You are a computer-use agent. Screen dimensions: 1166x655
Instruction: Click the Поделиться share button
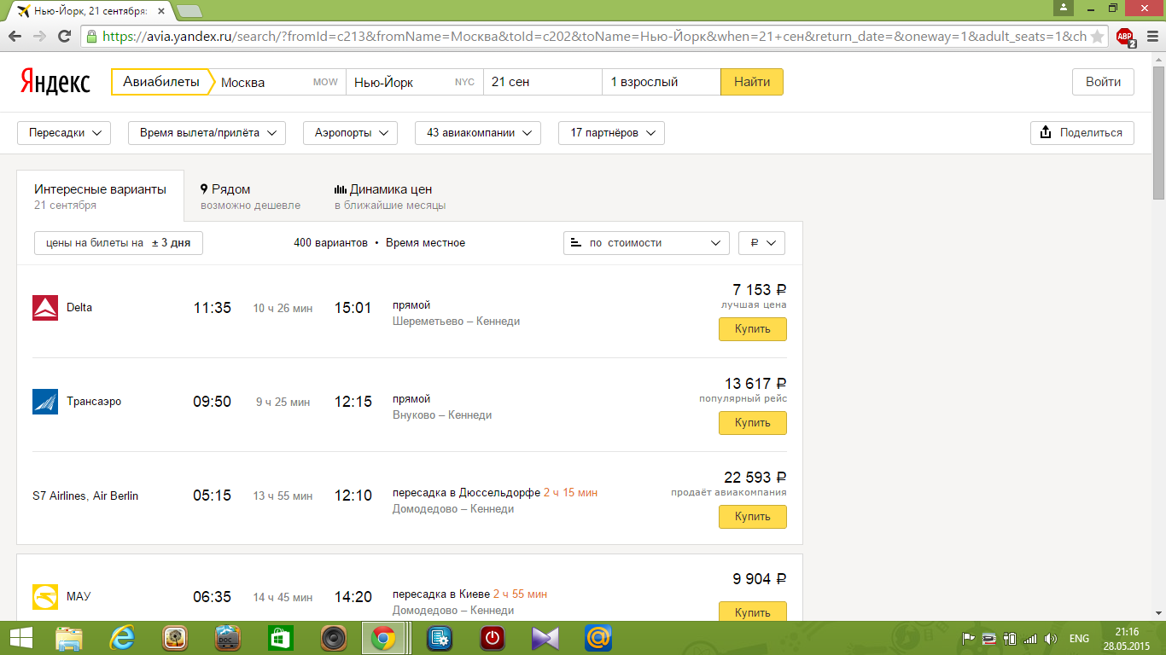(1082, 133)
